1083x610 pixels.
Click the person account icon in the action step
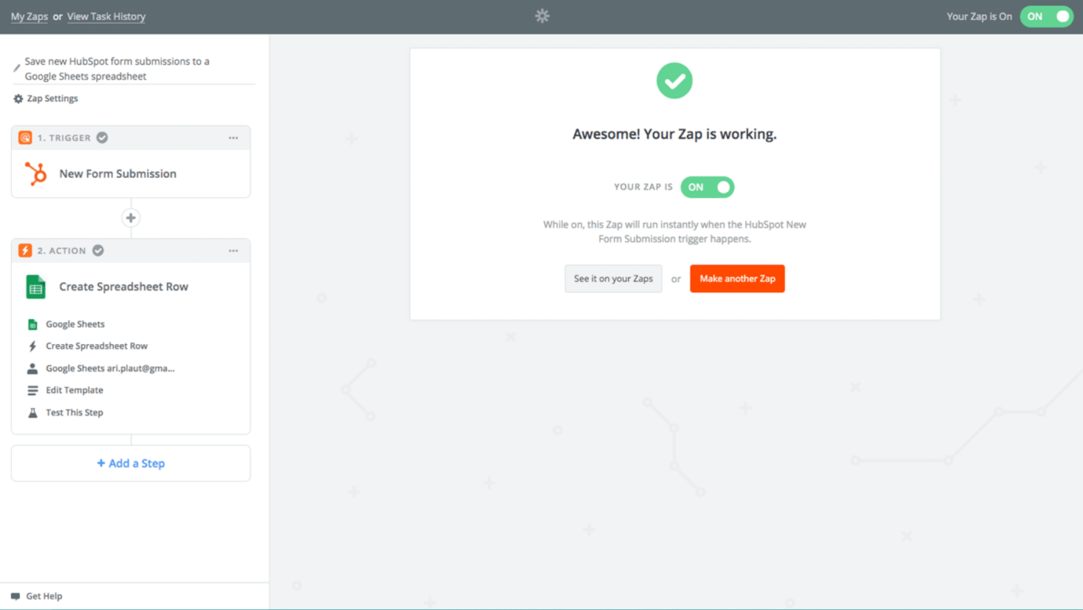(32, 369)
